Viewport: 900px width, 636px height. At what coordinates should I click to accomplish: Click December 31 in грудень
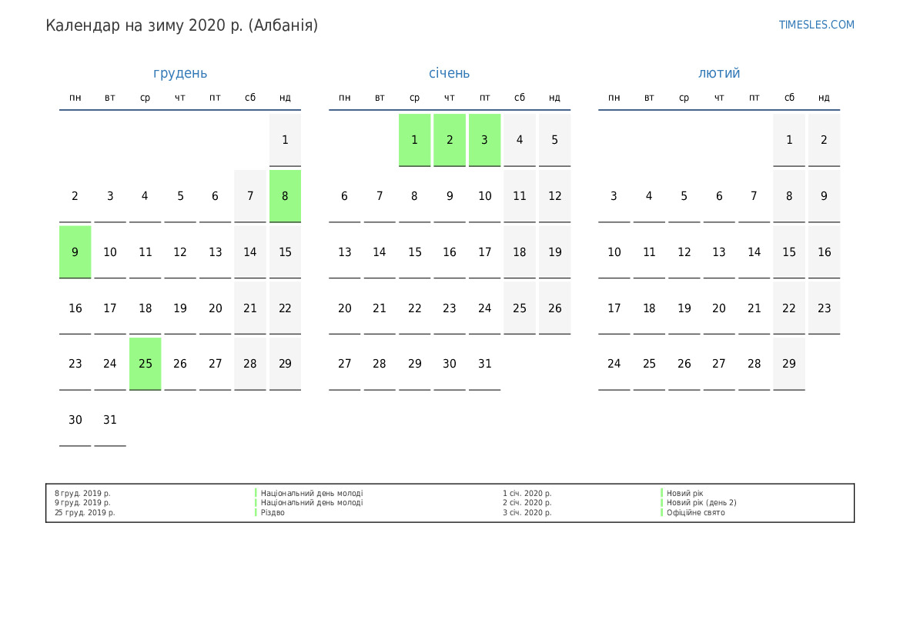[110, 420]
